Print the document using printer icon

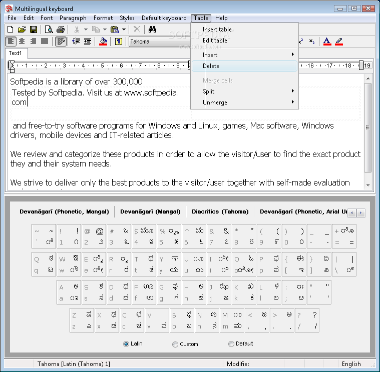click(61, 29)
